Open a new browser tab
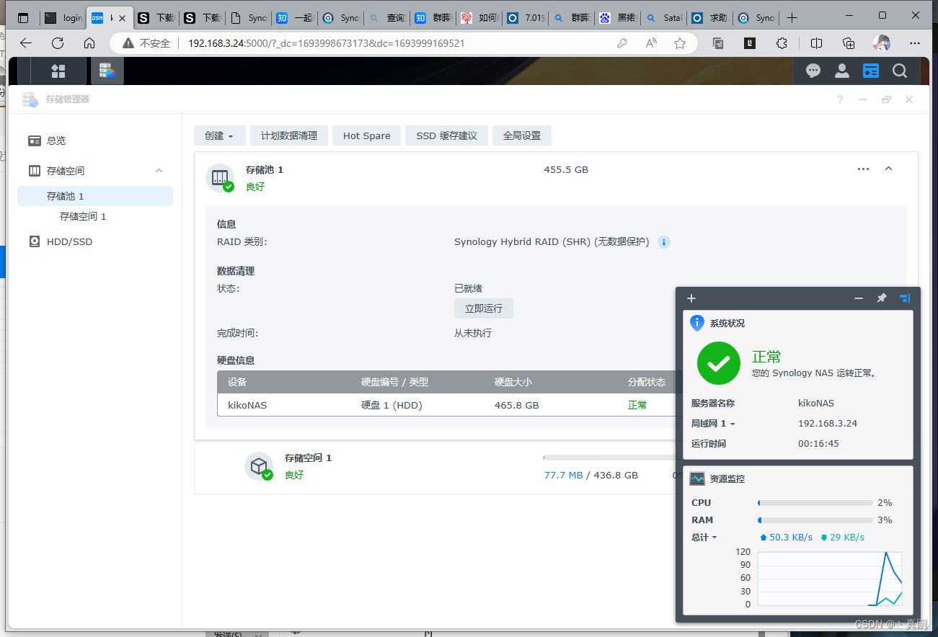This screenshot has height=637, width=938. coord(792,18)
